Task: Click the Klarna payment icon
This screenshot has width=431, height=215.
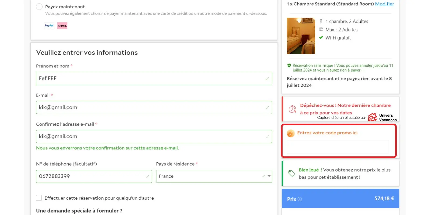Action: 62,26
